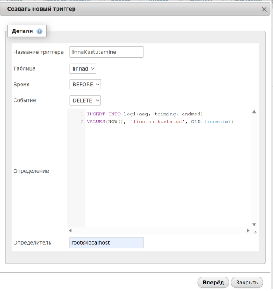Click the editor's scroll up arrow

click(x=254, y=112)
